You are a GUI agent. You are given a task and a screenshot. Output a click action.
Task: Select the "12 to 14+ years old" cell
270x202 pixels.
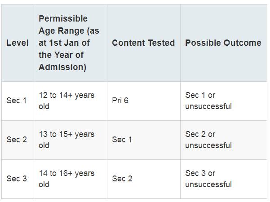tap(66, 101)
